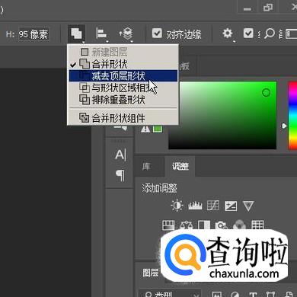Click the Brightness/Contrast adjustment icon
297x297 pixels.
pyautogui.click(x=177, y=206)
